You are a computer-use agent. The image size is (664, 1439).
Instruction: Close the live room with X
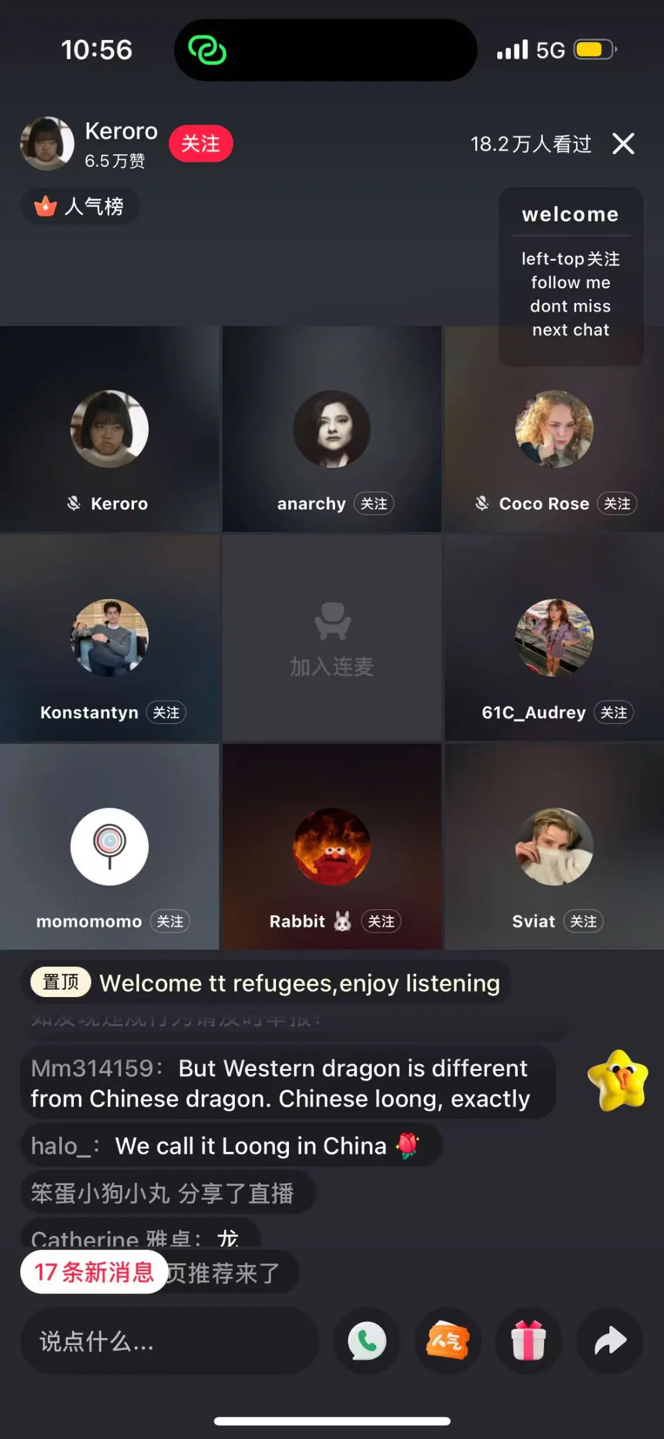click(x=623, y=144)
